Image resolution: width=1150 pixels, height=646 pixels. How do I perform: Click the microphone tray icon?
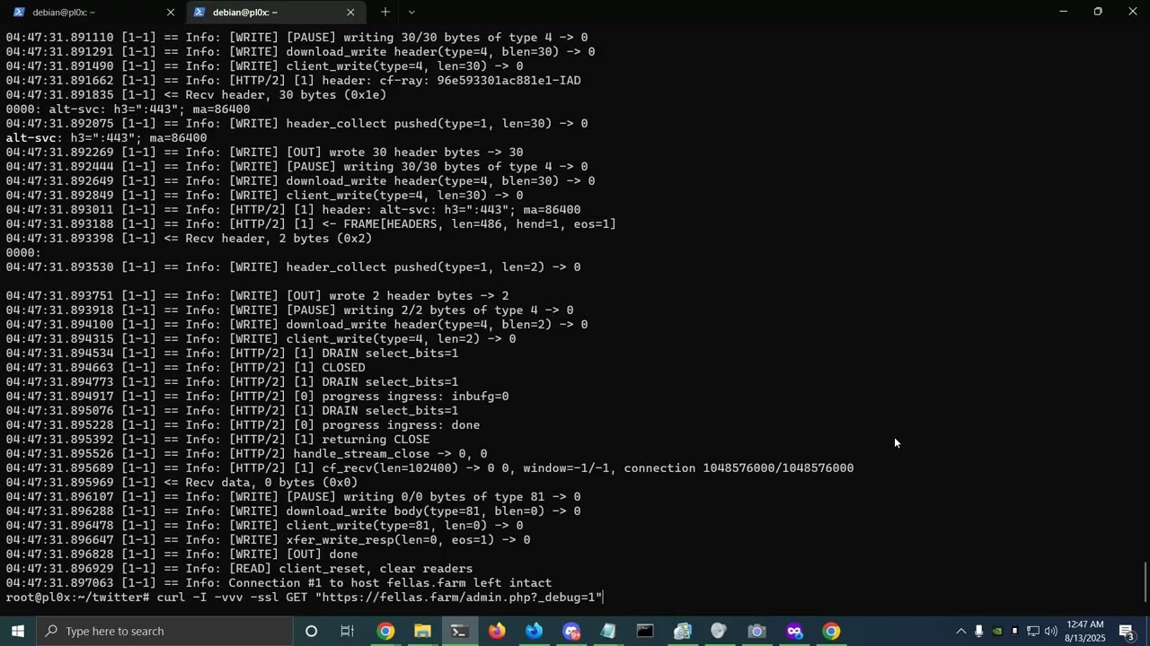979,632
